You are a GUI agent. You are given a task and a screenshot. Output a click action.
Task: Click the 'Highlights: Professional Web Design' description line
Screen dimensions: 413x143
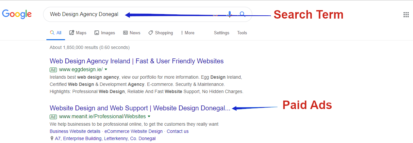point(146,91)
